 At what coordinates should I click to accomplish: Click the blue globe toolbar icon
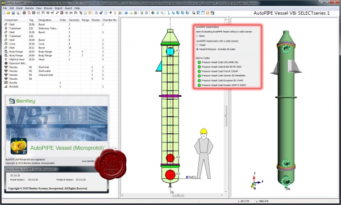(x=126, y=13)
